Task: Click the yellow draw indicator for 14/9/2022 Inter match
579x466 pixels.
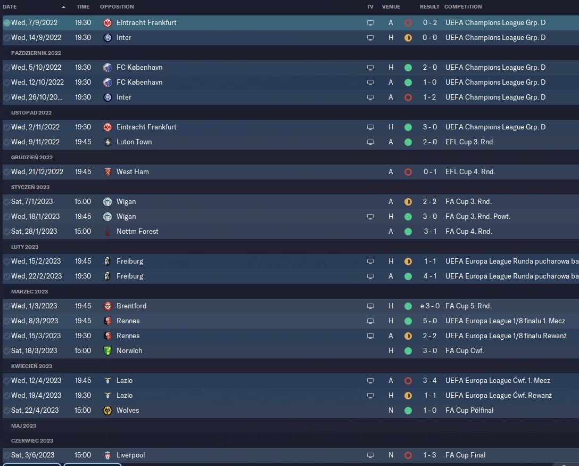Action: coord(408,38)
